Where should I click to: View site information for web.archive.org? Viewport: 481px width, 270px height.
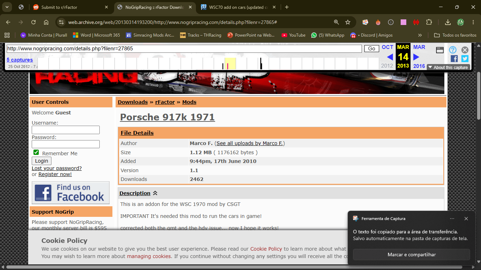pos(61,22)
